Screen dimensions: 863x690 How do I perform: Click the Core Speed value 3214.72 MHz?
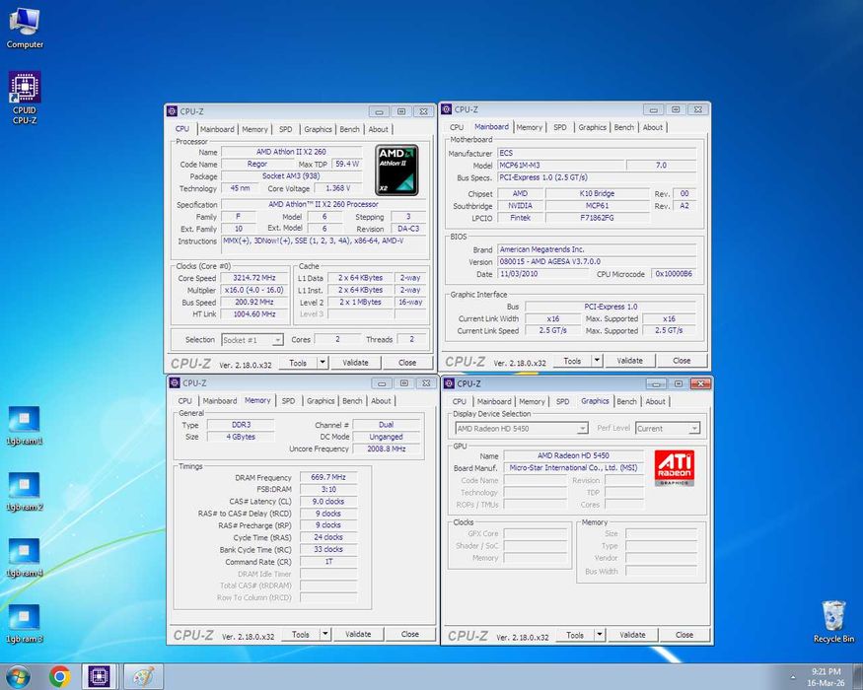(x=254, y=278)
